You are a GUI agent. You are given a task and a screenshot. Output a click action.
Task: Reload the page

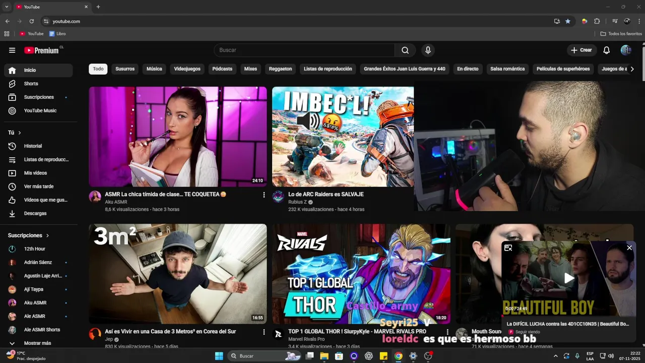coord(31,21)
